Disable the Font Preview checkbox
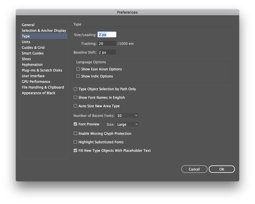 pos(75,124)
